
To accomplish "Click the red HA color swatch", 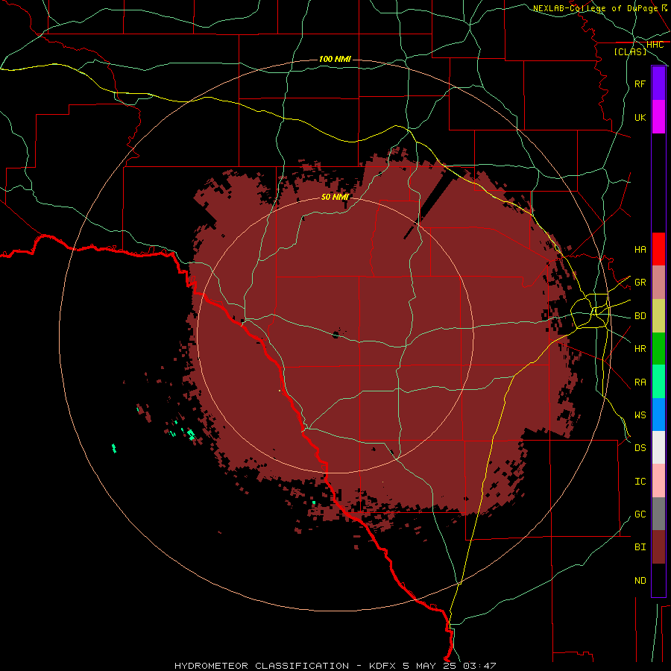I will coord(658,249).
